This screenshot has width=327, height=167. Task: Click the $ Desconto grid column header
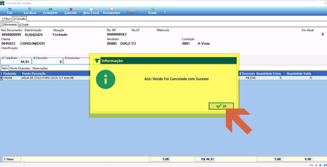pos(247,74)
